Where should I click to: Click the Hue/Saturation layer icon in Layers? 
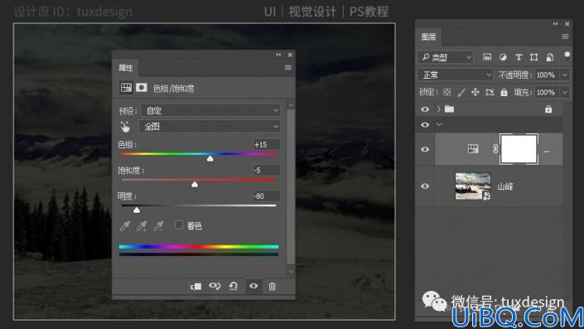pyautogui.click(x=473, y=149)
